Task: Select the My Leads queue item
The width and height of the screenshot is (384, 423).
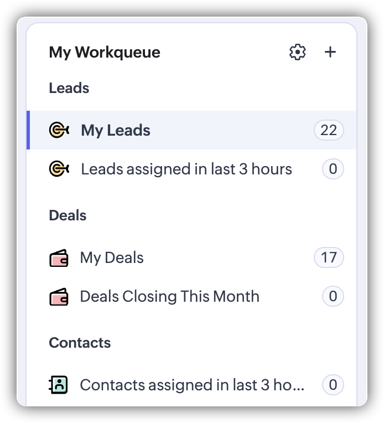Action: (116, 131)
